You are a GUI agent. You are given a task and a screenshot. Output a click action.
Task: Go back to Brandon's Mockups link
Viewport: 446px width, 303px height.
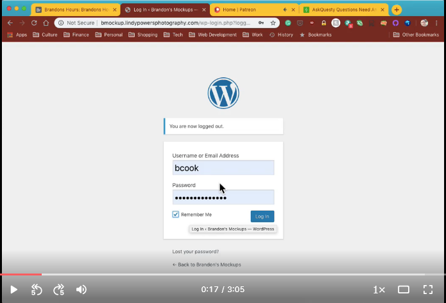pyautogui.click(x=207, y=265)
